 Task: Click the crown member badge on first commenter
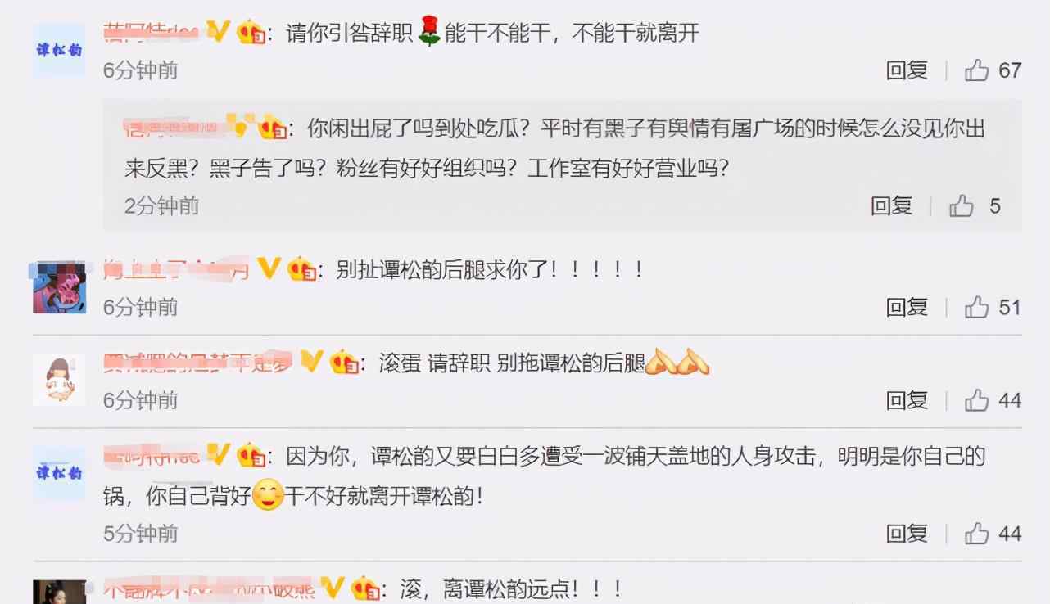pos(251,33)
